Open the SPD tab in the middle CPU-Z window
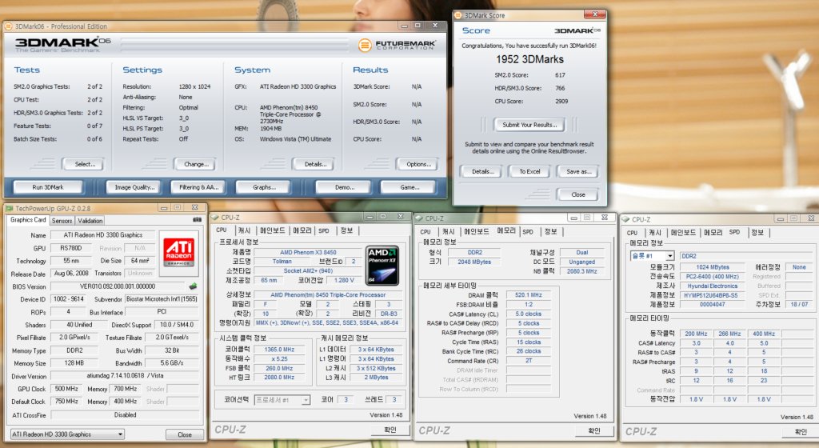This screenshot has height=448, width=819. pos(528,231)
